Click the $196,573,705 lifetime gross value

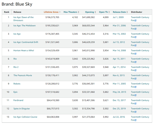[x=52, y=17]
